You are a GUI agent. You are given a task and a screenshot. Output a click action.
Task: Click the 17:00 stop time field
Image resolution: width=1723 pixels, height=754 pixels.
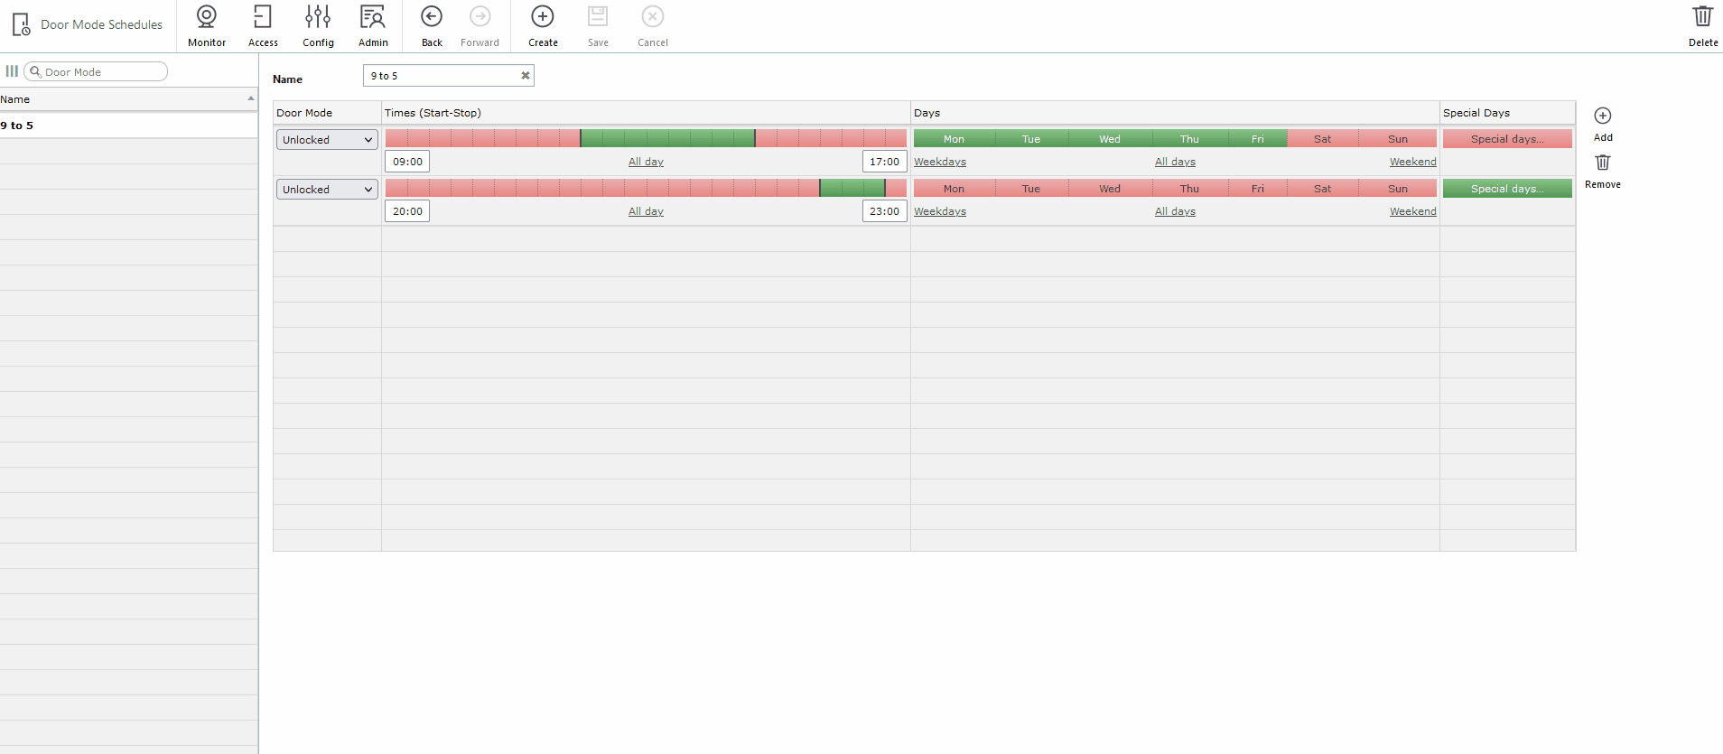pos(884,162)
